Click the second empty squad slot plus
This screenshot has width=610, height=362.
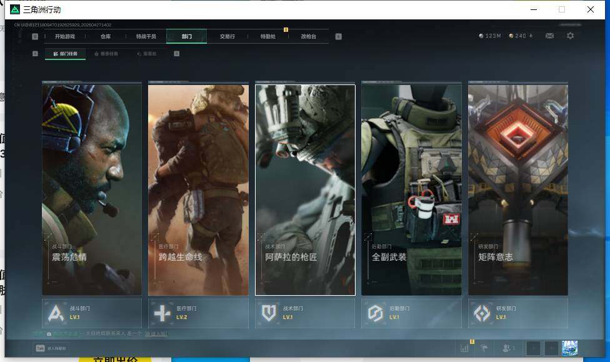(x=551, y=348)
